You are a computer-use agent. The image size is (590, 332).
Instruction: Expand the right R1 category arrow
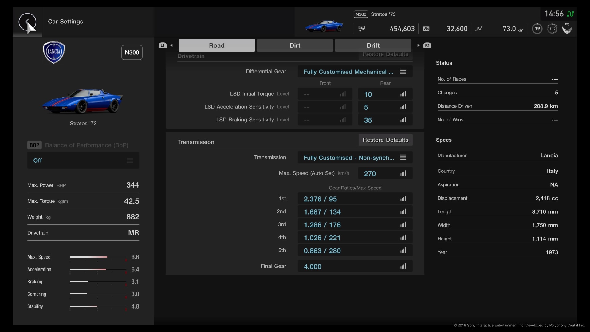coord(419,45)
